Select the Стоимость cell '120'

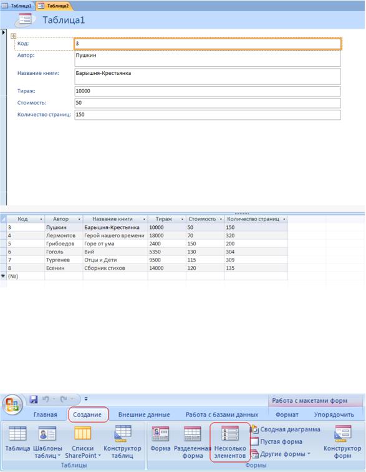[205, 268]
